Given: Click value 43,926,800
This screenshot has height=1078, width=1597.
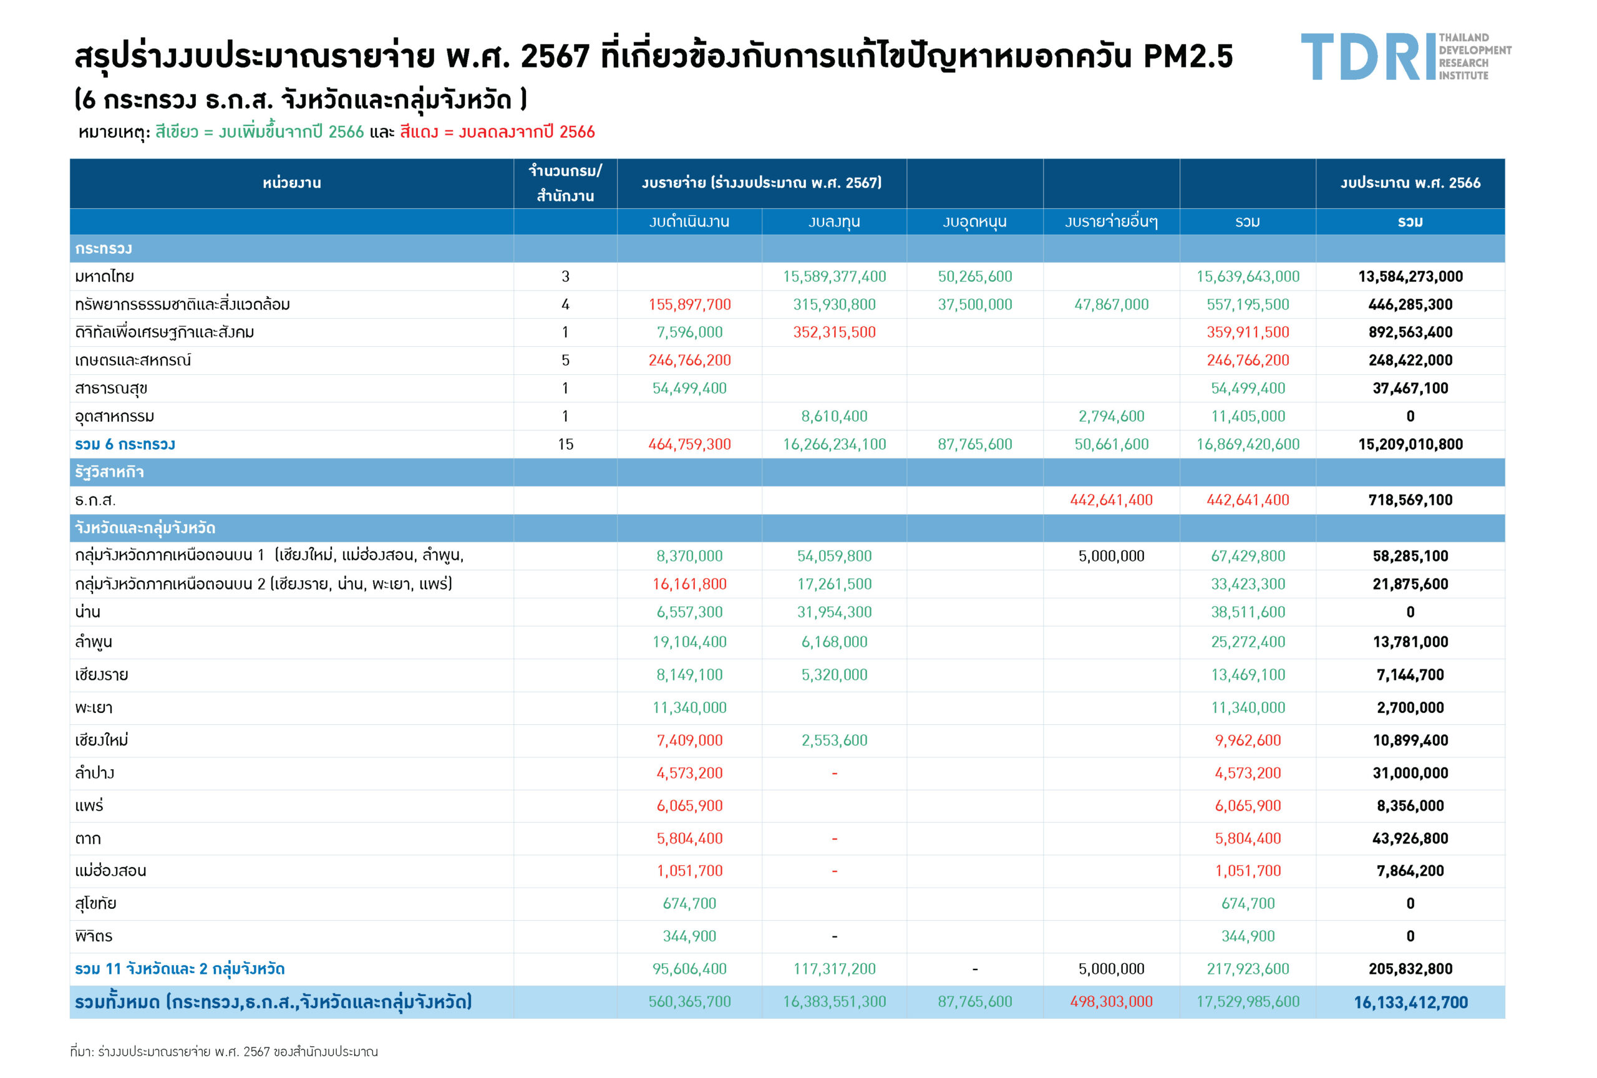Looking at the screenshot, I should [1410, 839].
